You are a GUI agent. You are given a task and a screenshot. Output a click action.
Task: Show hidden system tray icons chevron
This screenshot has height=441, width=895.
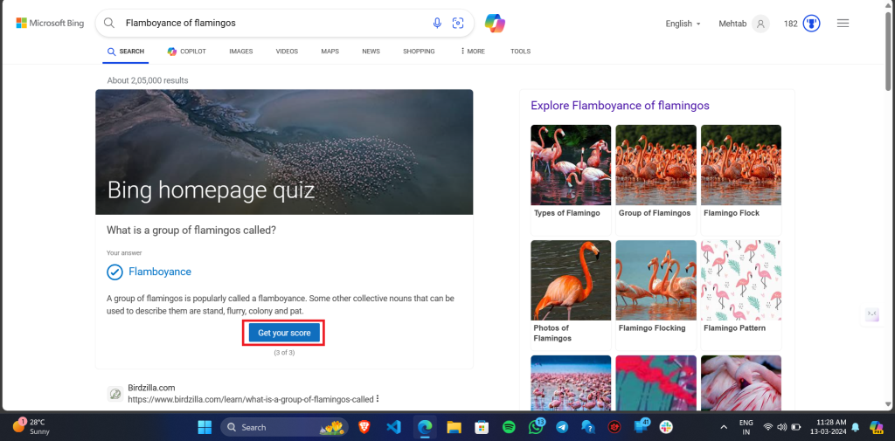coord(724,427)
